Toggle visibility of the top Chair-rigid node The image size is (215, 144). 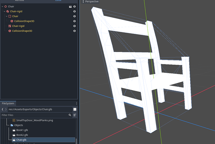tap(74, 12)
